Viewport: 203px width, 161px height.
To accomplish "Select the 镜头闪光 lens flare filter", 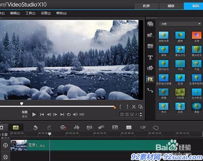I will click(180, 49).
